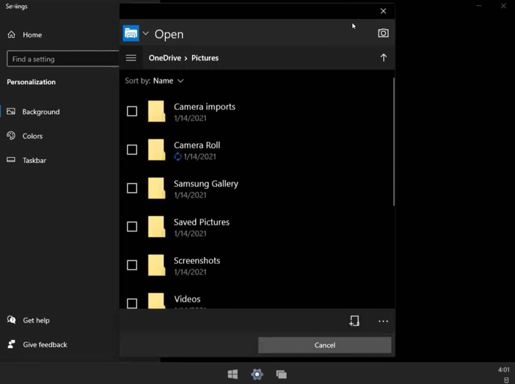Open the Windows Start button

[x=232, y=374]
